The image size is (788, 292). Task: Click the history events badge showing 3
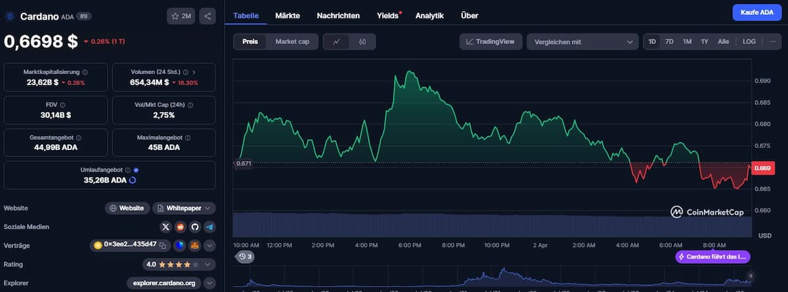pyautogui.click(x=246, y=257)
